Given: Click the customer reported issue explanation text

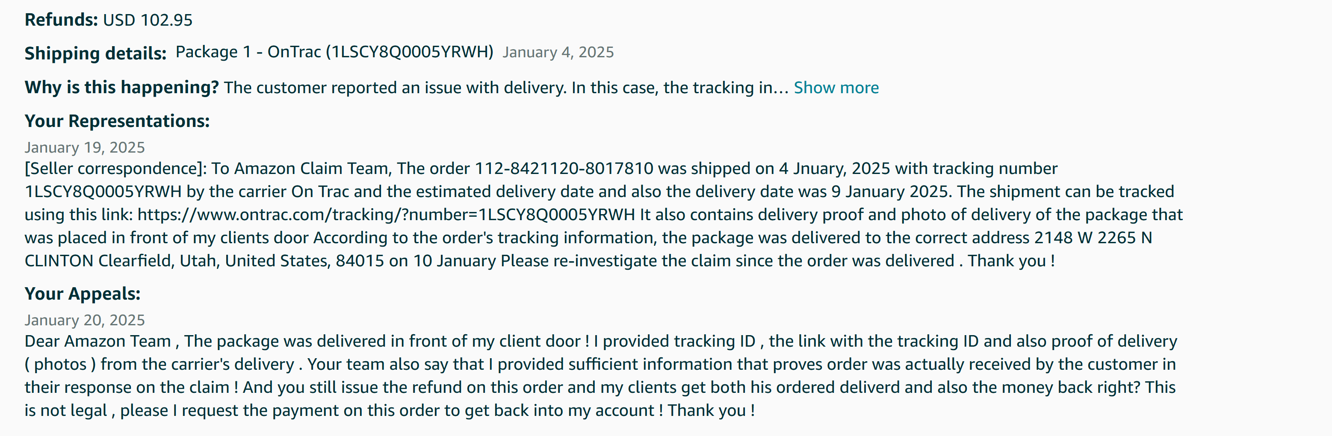Looking at the screenshot, I should (x=506, y=87).
